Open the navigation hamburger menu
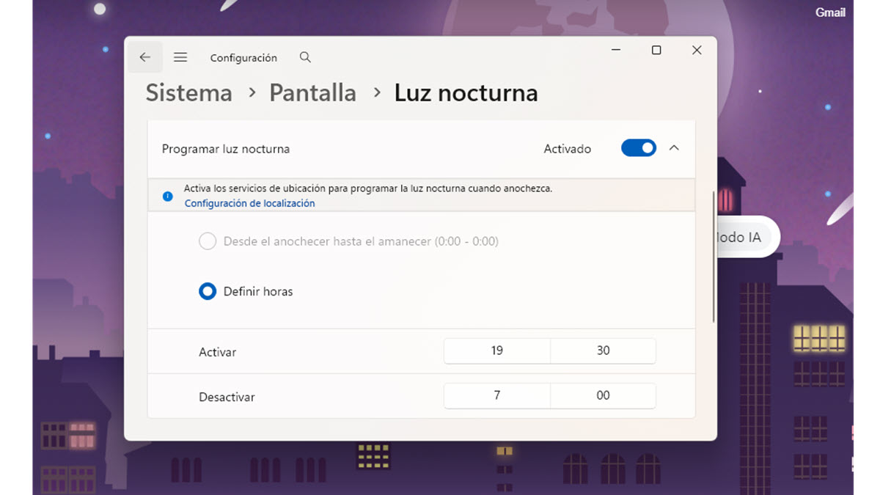This screenshot has height=495, width=880. pyautogui.click(x=180, y=56)
